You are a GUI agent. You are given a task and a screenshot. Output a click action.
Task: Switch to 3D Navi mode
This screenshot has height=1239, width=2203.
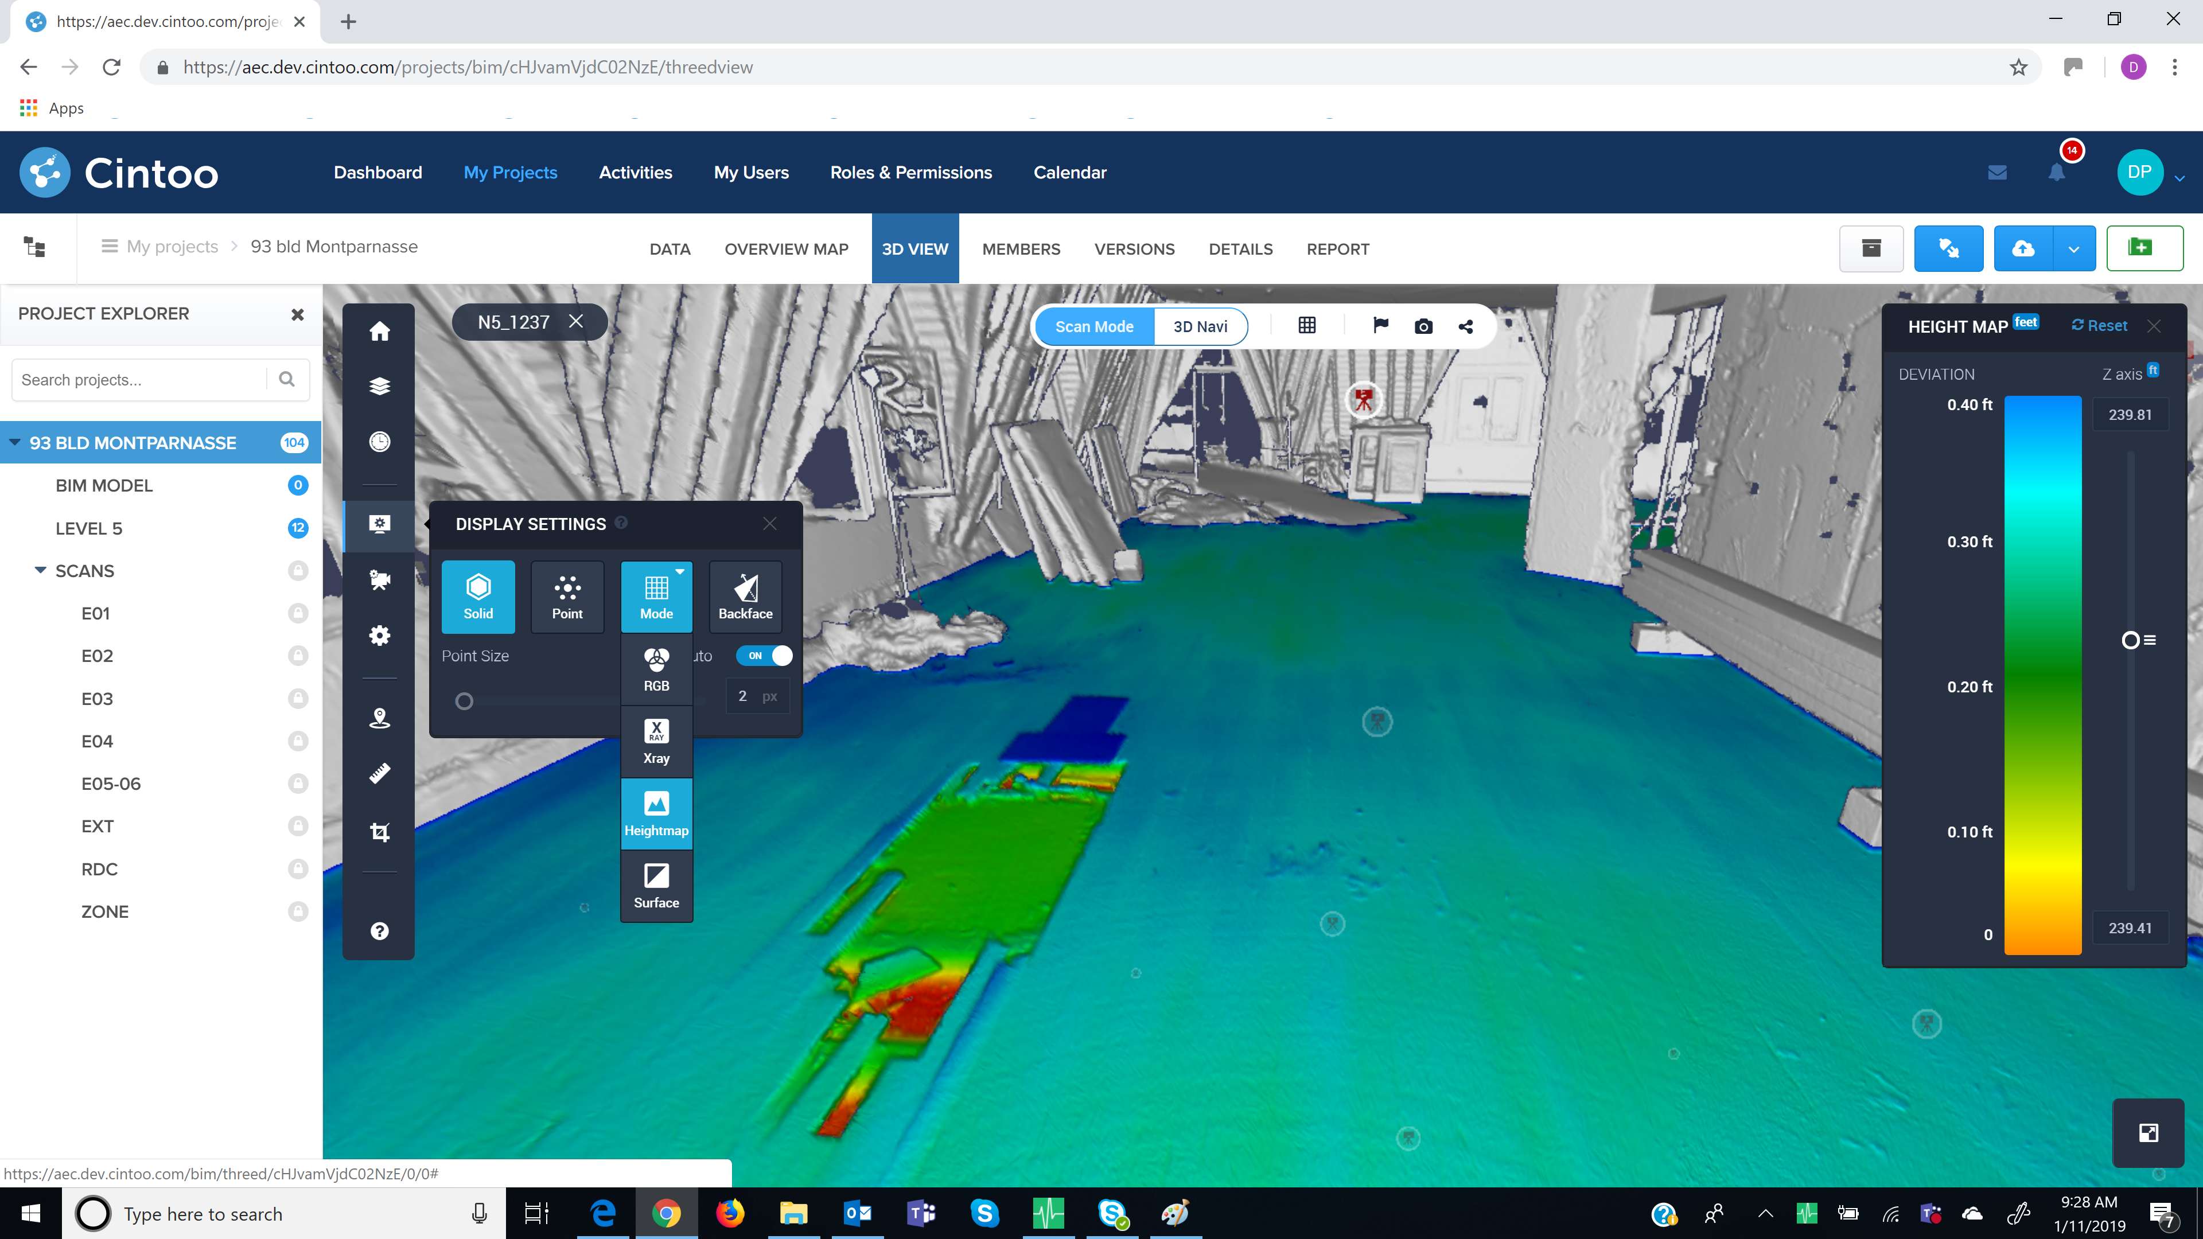[x=1200, y=326]
